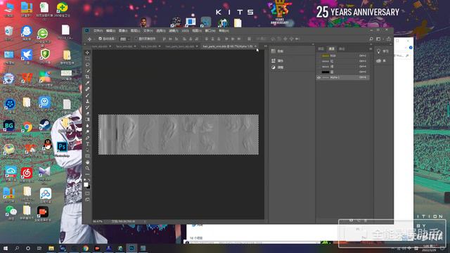Select the Gradient tool
The width and height of the screenshot is (450, 253).
coord(87,119)
